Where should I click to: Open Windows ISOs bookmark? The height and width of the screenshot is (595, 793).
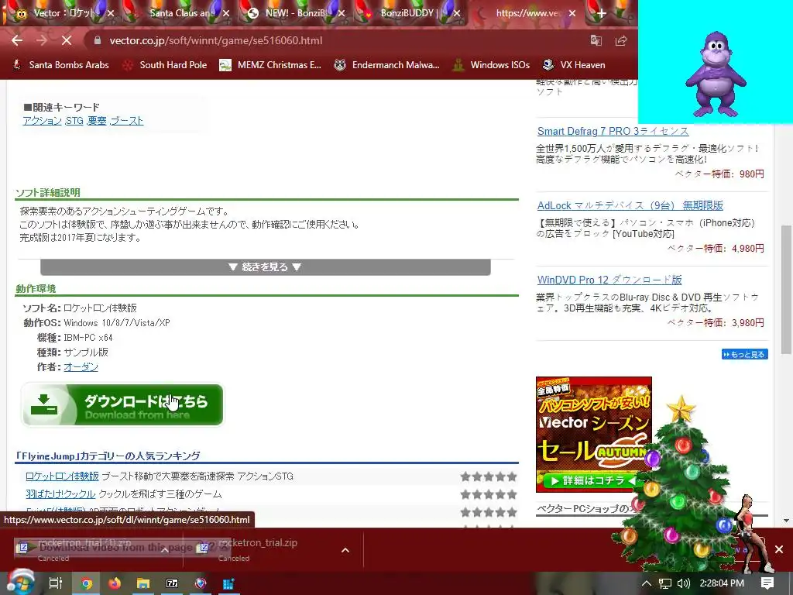pos(491,65)
